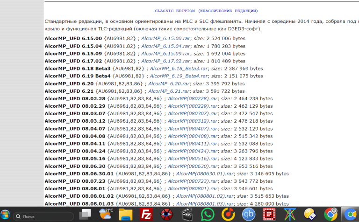This screenshot has width=359, height=222.
Task: Download AlcorMP(080630).rar
Action: [193, 166]
